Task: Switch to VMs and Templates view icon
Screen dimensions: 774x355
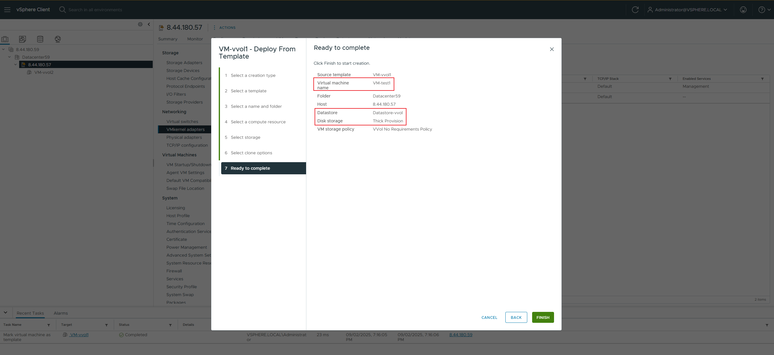Action: tap(23, 39)
